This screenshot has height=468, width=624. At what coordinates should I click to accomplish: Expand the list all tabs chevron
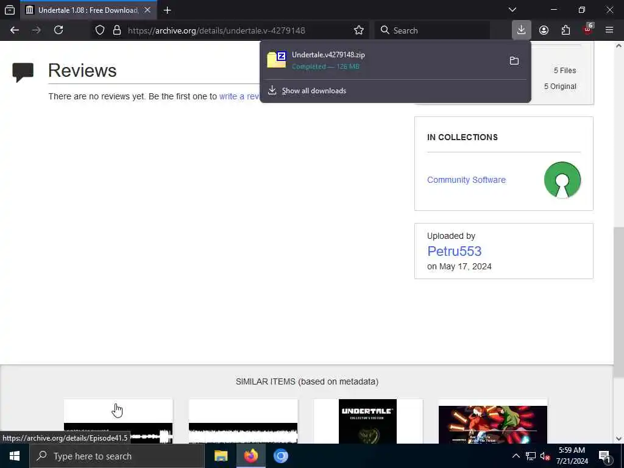[512, 10]
